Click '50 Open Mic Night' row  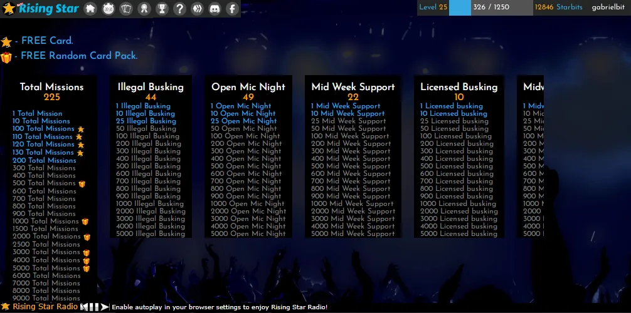click(x=243, y=128)
